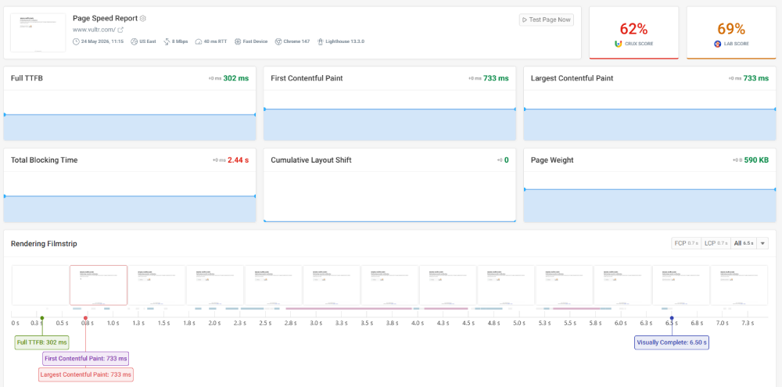Select the FCP 0.7 s filmstrip tab
This screenshot has width=782, height=387.
(x=687, y=243)
